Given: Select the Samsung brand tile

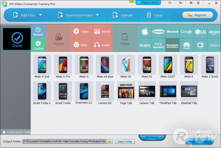Looking at the screenshot, I should [158, 31].
